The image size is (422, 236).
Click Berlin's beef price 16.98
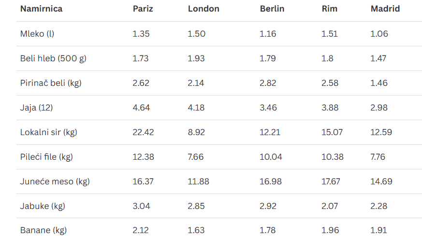coord(270,181)
